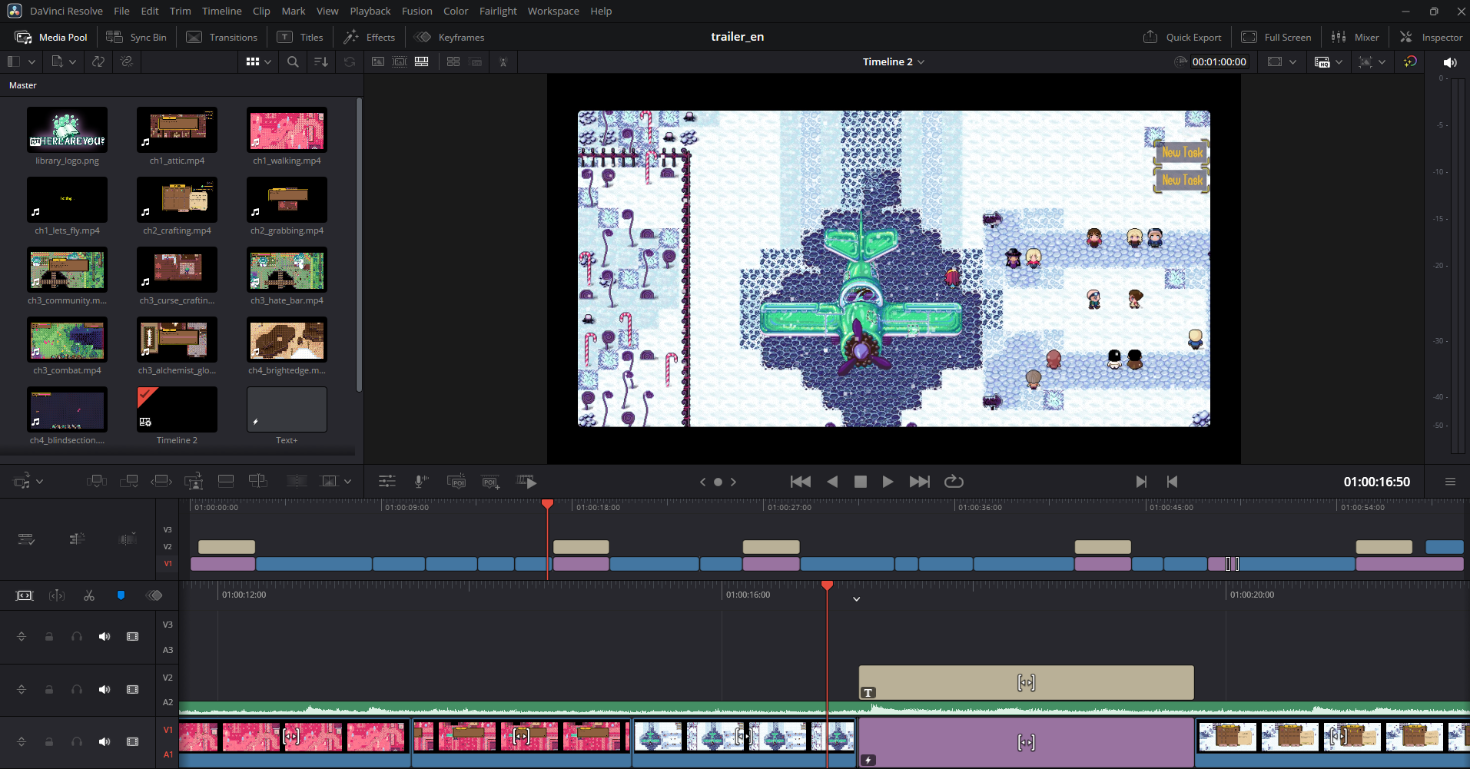Click the upper timeline red playhead handle
The height and width of the screenshot is (769, 1470).
tap(547, 504)
